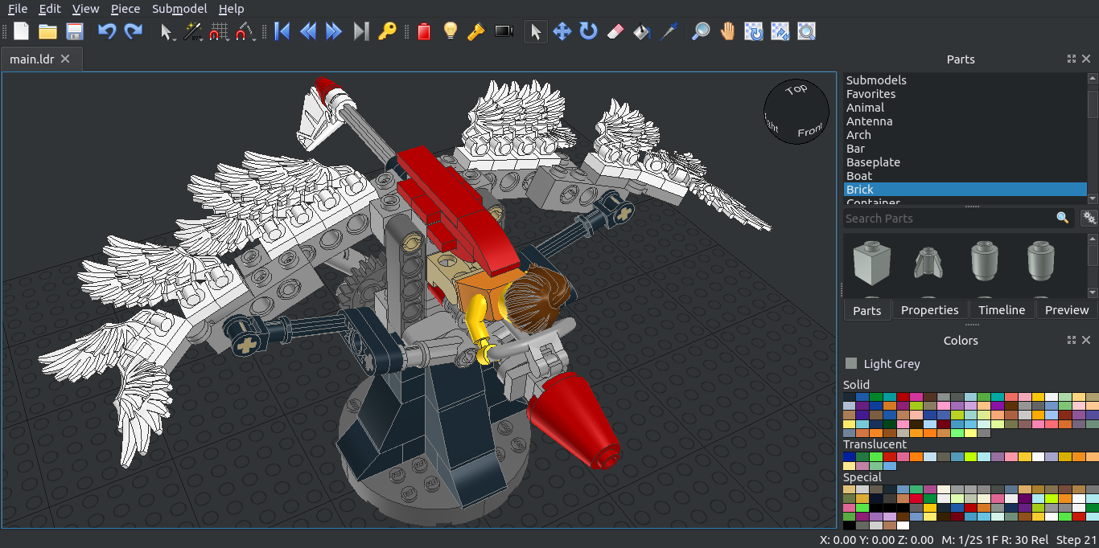The height and width of the screenshot is (548, 1099).
Task: Select the Pan hand tool
Action: (727, 31)
